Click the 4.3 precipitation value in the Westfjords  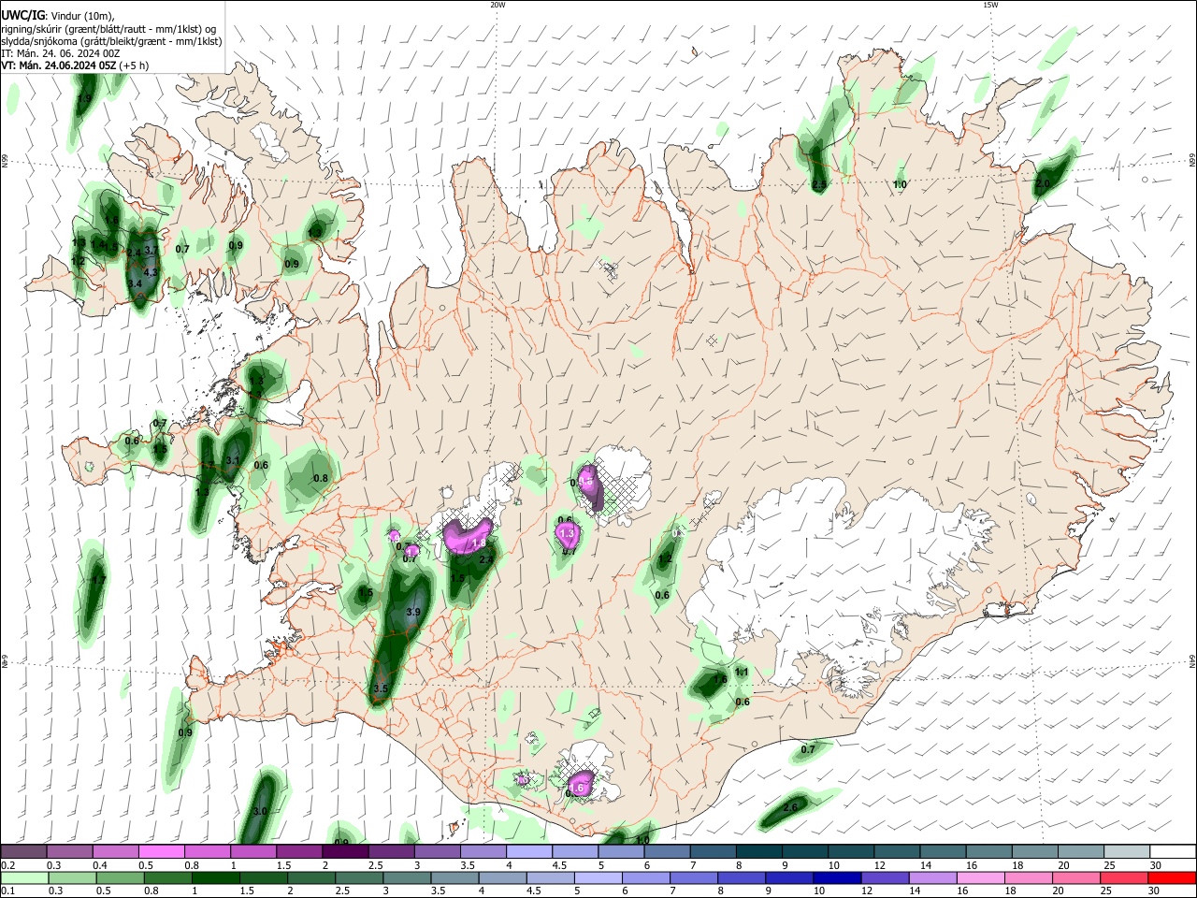151,272
